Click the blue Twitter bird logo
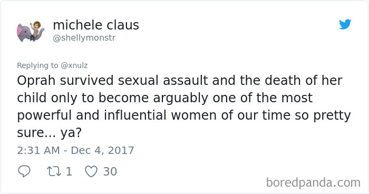369x194 pixels. pyautogui.click(x=345, y=24)
